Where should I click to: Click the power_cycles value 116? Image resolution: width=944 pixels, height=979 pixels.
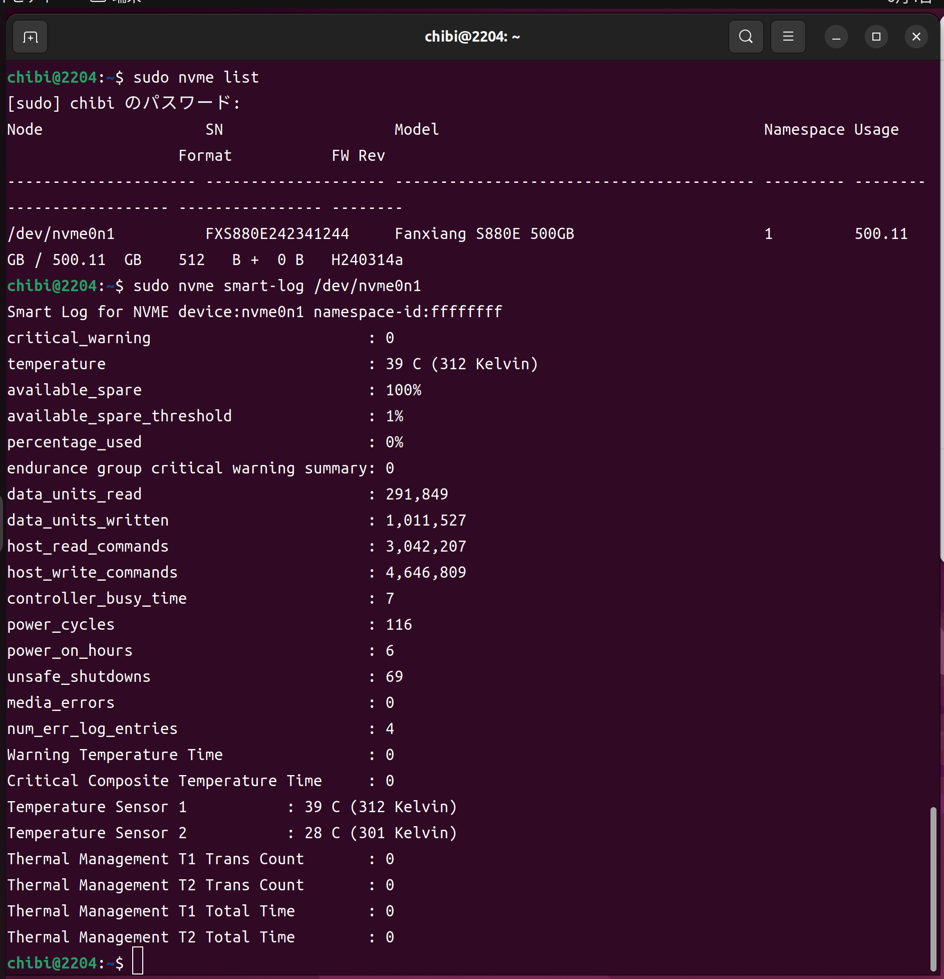[x=399, y=625]
